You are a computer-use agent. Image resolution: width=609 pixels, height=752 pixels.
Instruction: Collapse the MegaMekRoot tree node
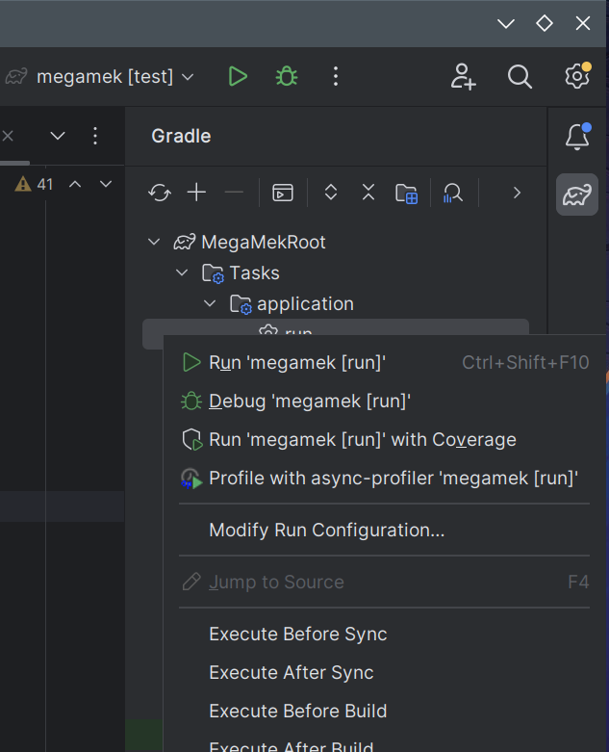(x=154, y=243)
